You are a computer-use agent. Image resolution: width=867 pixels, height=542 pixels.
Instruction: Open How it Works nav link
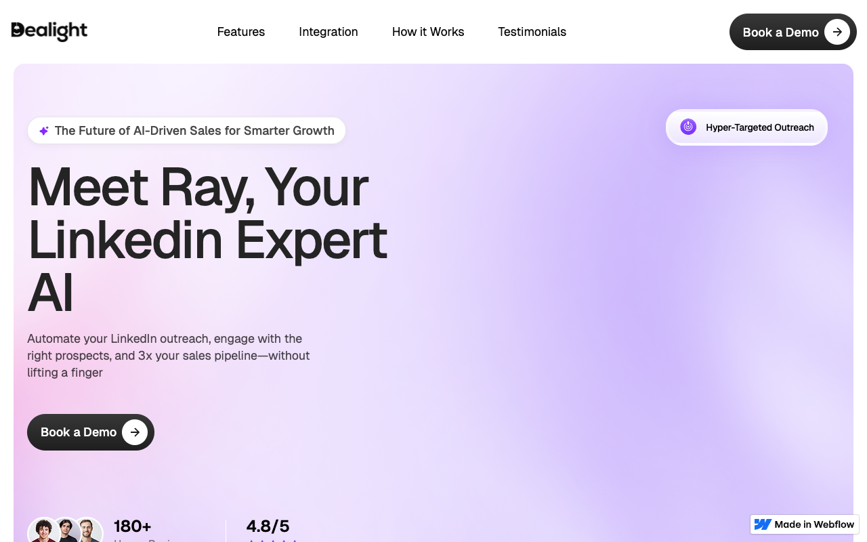tap(428, 32)
